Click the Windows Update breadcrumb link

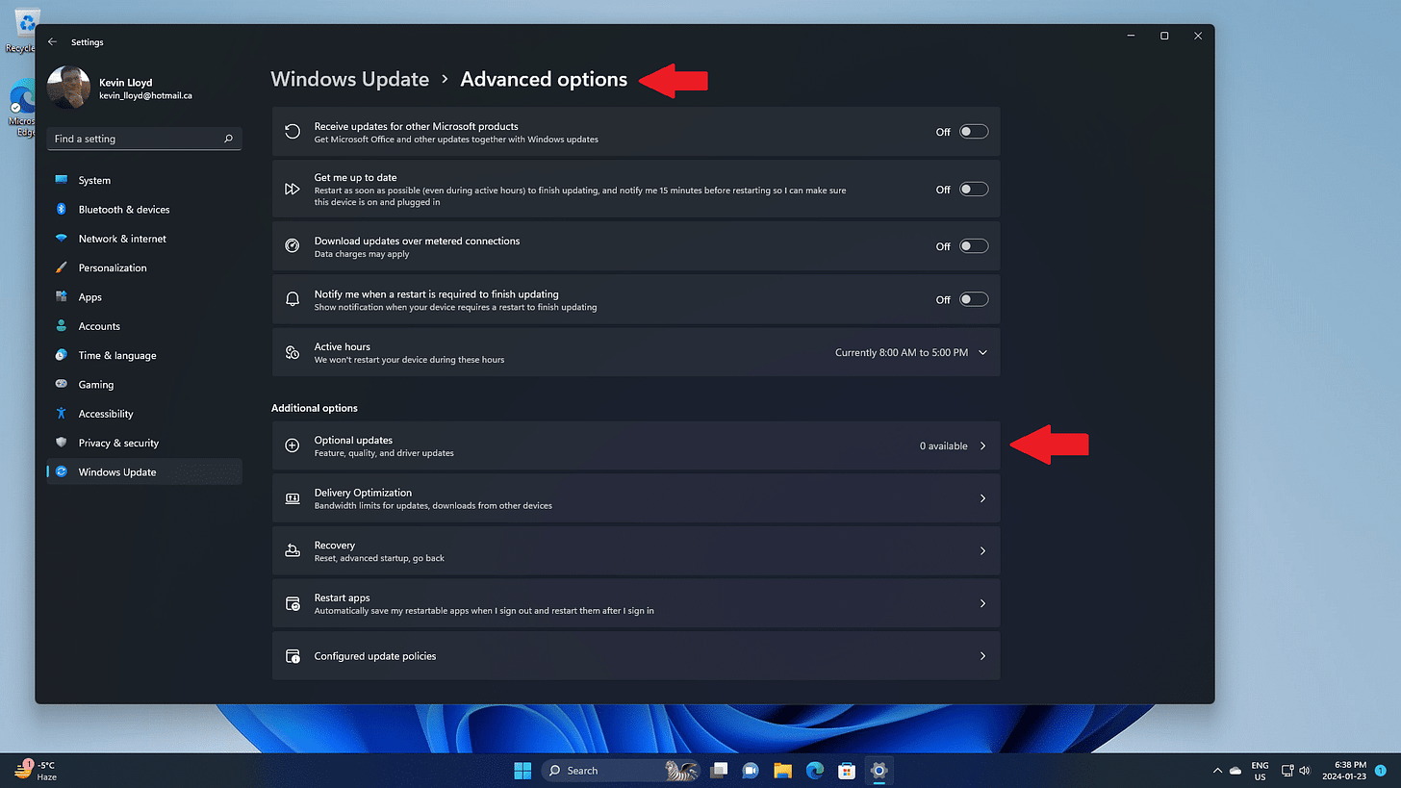(350, 79)
